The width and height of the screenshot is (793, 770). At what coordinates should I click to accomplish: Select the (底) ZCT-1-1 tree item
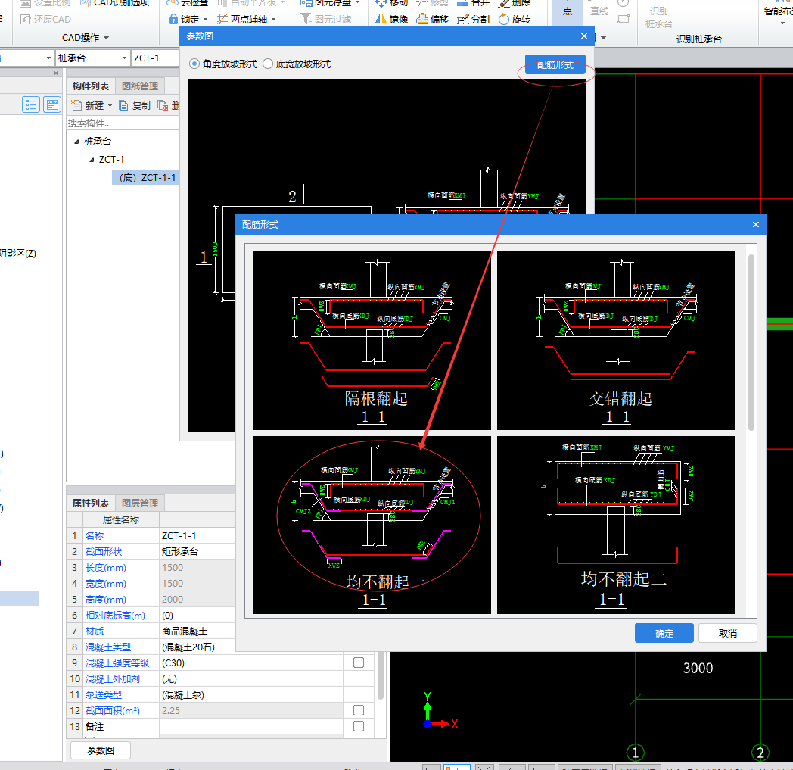click(x=147, y=178)
